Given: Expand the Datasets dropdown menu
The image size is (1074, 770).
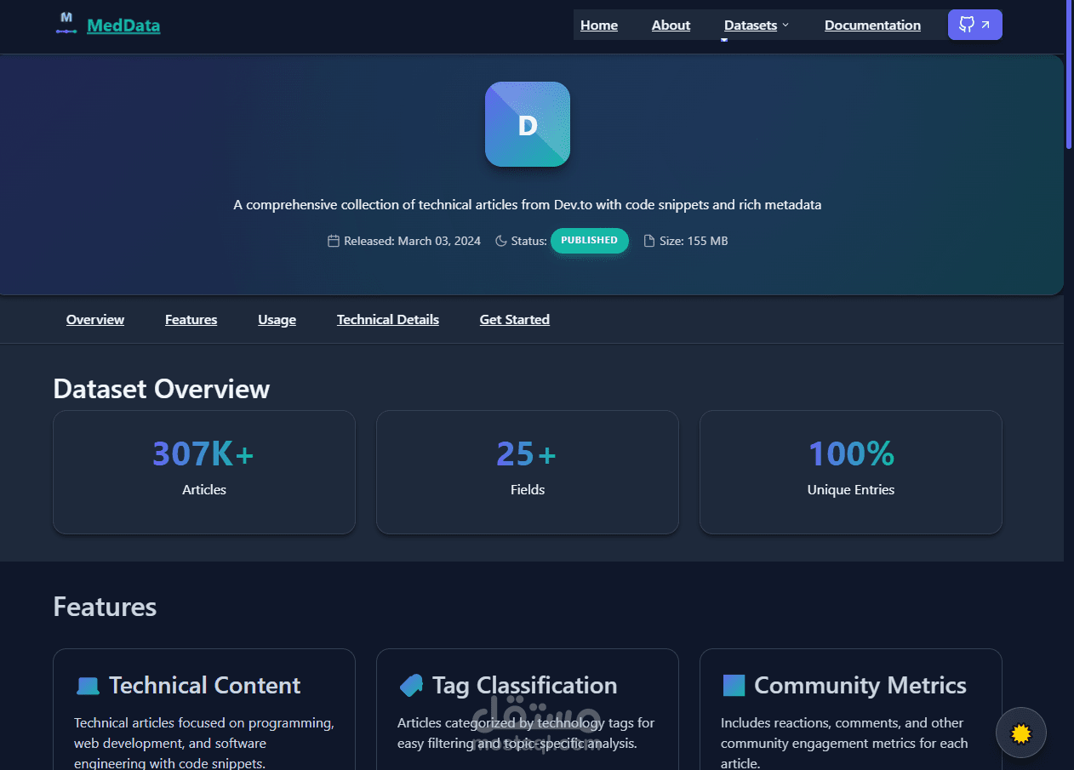Looking at the screenshot, I should [757, 26].
